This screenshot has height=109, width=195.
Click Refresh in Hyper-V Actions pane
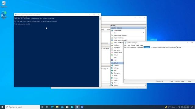116,55
